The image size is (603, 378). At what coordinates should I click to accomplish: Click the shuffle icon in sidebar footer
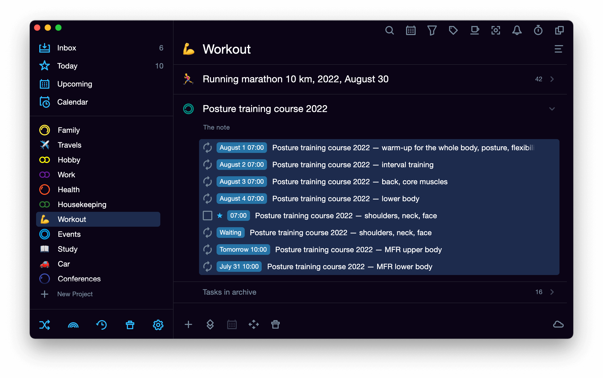[45, 325]
